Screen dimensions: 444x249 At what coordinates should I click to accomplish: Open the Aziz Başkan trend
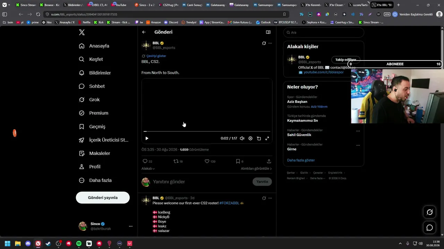(x=297, y=102)
